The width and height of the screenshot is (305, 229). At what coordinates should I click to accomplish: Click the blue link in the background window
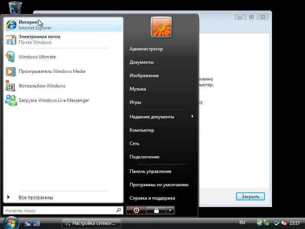click(x=201, y=102)
